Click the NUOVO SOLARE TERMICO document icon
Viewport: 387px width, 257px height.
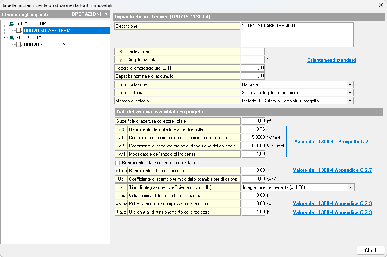(19, 31)
